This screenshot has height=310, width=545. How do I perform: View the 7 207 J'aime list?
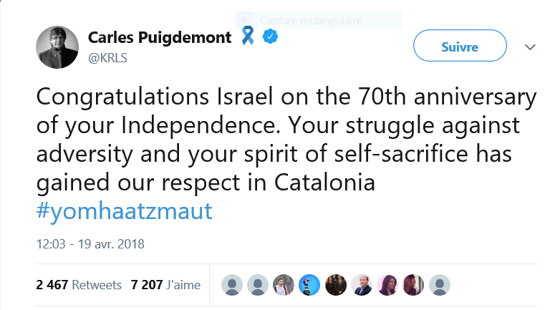(166, 285)
